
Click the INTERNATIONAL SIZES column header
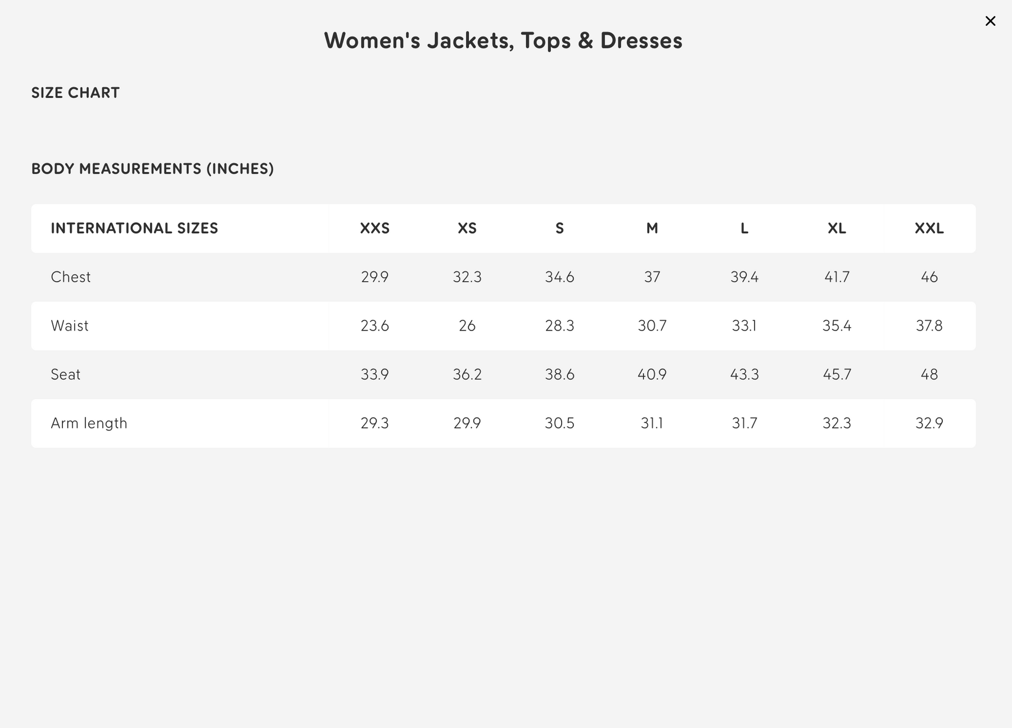[134, 228]
